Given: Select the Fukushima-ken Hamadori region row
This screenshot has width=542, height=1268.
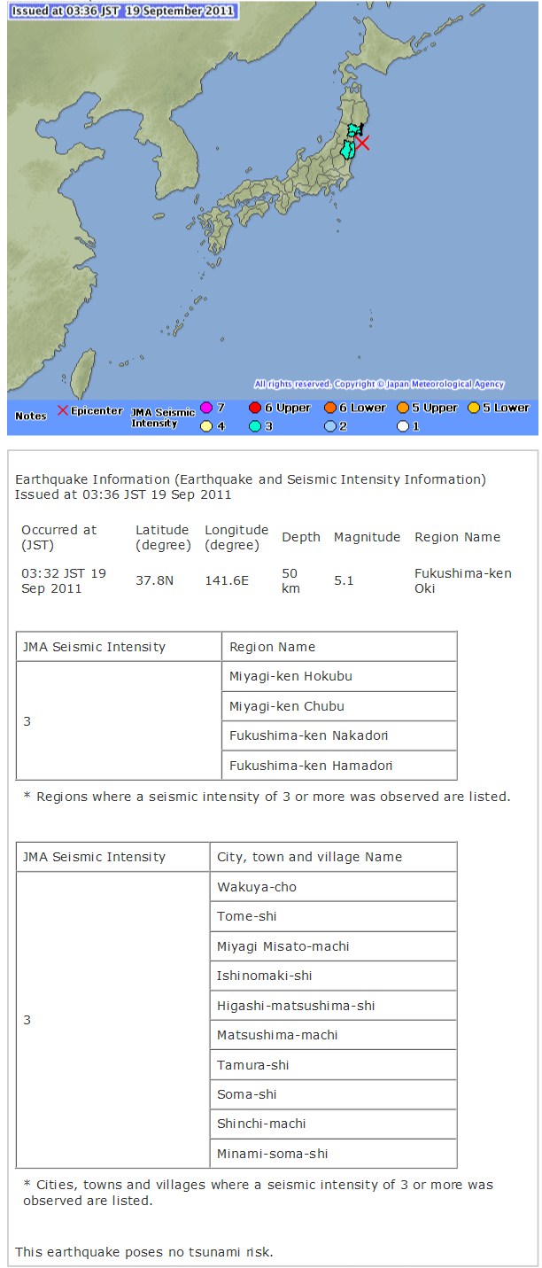Looking at the screenshot, I should pyautogui.click(x=338, y=765).
